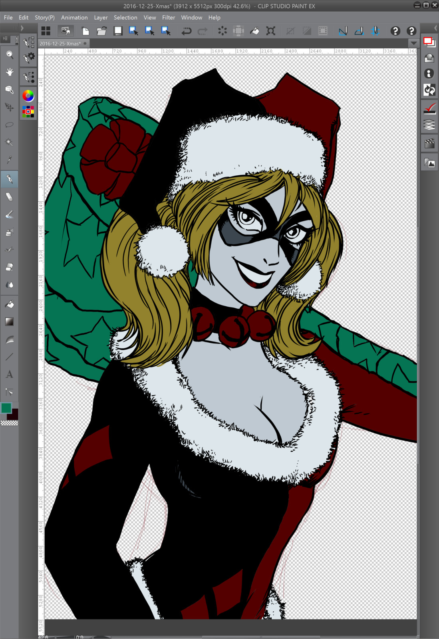Open a file with the folder icon
This screenshot has width=439, height=639.
click(101, 31)
